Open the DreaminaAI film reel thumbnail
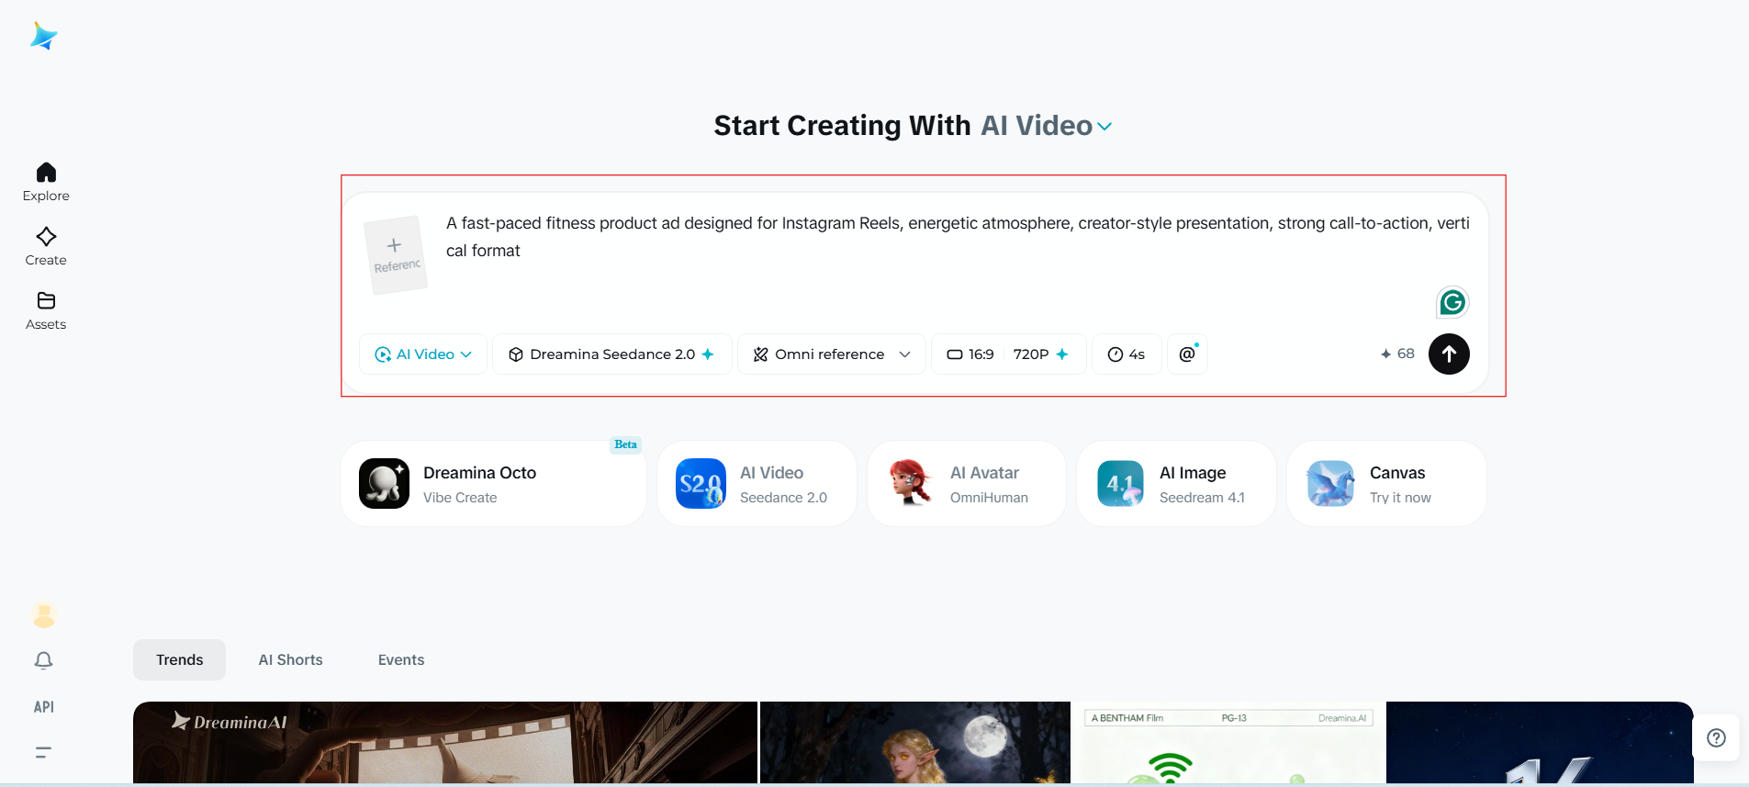Viewport: 1749px width, 787px height. [445, 742]
